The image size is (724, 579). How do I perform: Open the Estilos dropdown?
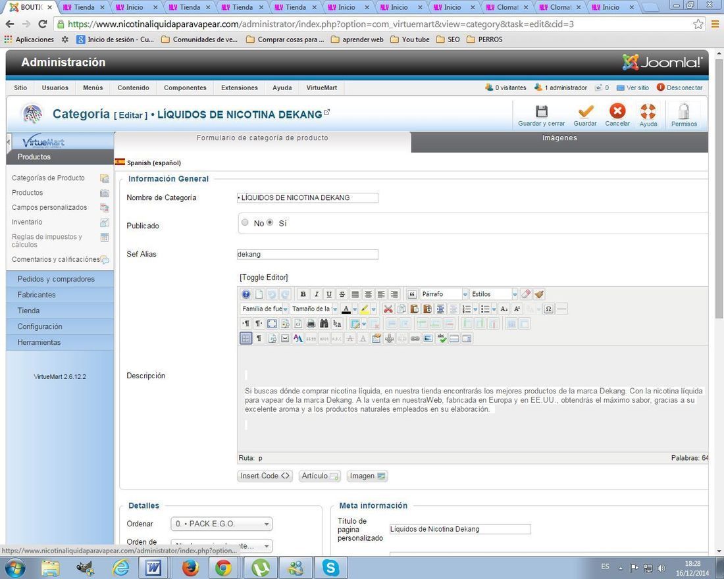(494, 294)
